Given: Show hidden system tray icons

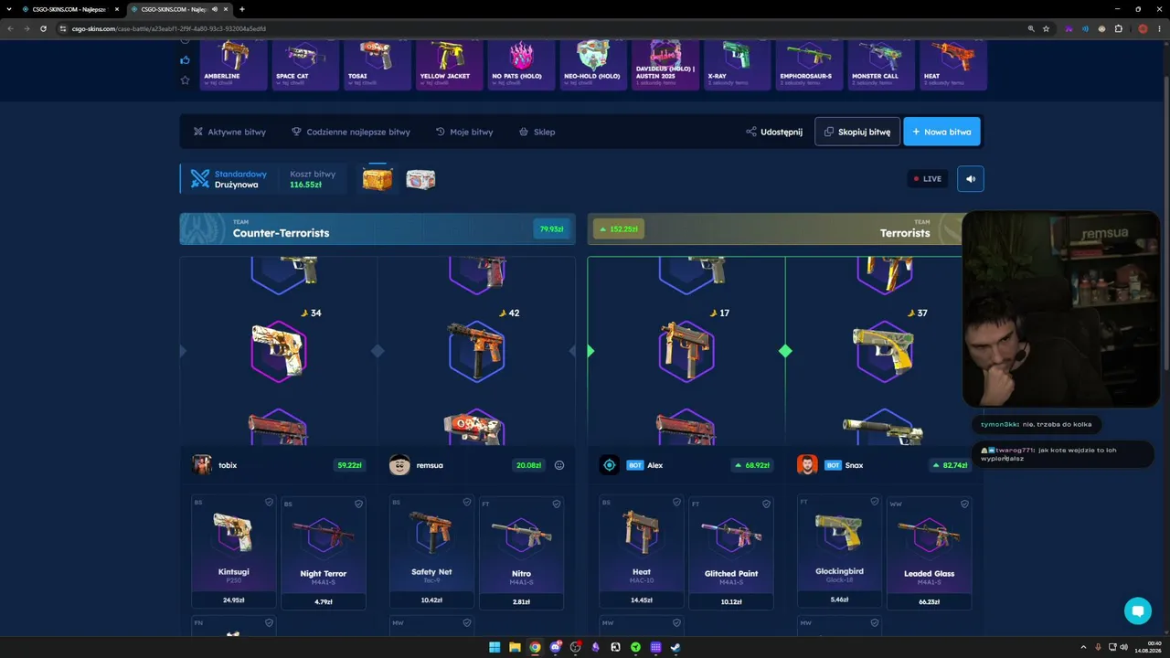Looking at the screenshot, I should pyautogui.click(x=1083, y=647).
